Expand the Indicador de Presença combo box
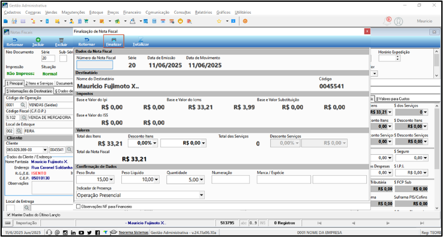 [x=202, y=195]
